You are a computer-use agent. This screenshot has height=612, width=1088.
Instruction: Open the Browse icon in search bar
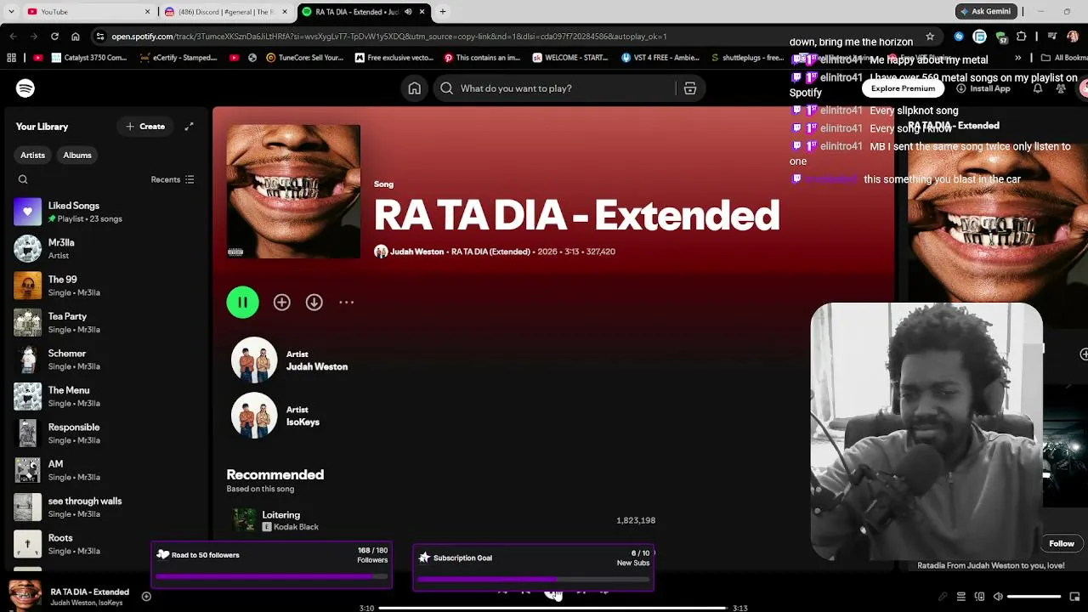(690, 88)
